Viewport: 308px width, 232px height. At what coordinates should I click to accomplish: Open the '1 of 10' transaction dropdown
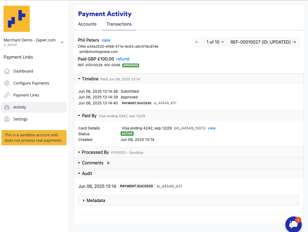point(215,42)
